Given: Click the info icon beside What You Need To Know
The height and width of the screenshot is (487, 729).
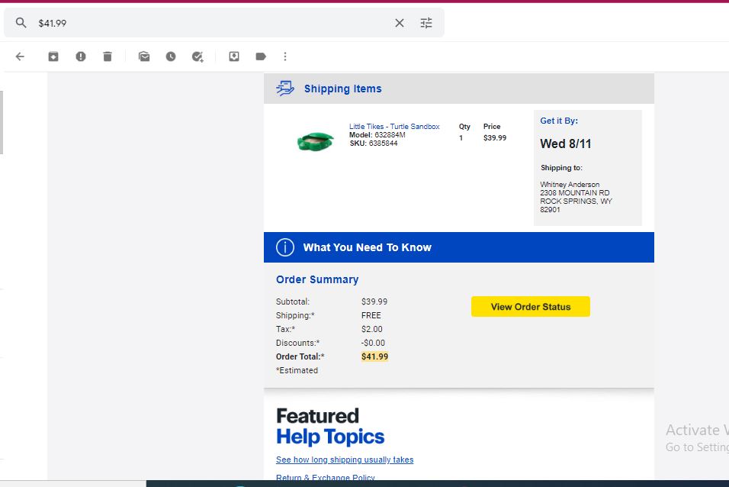Looking at the screenshot, I should (285, 247).
